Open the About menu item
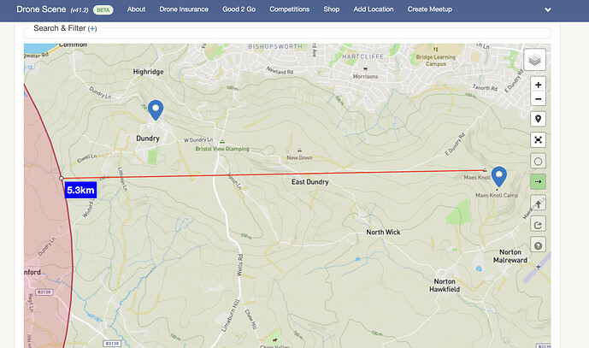 click(136, 9)
